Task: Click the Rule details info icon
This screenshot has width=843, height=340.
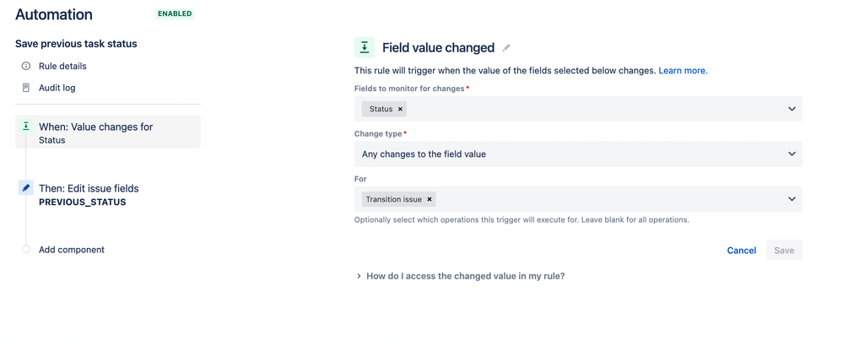Action: (x=26, y=66)
